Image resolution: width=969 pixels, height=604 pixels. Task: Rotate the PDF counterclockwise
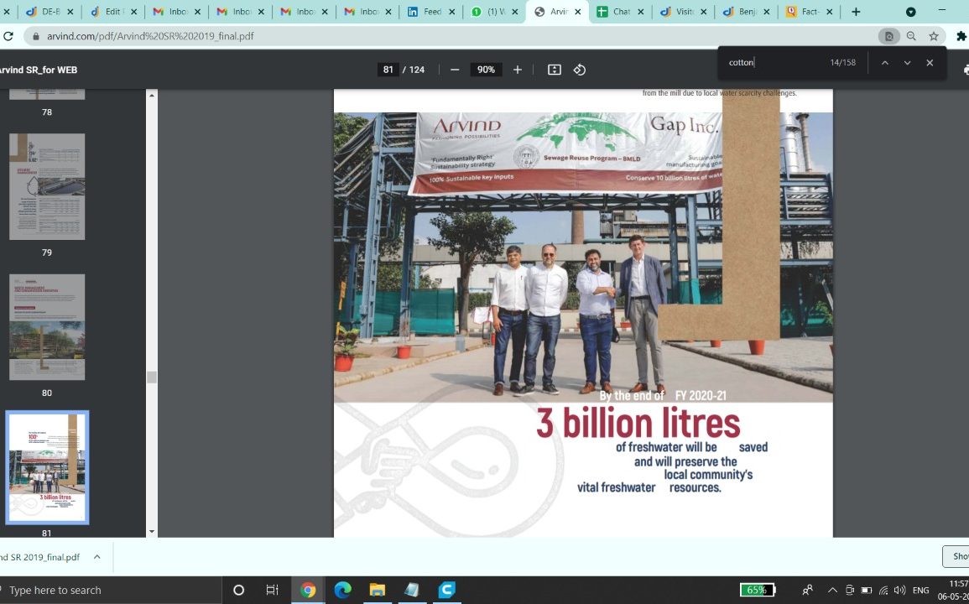579,70
